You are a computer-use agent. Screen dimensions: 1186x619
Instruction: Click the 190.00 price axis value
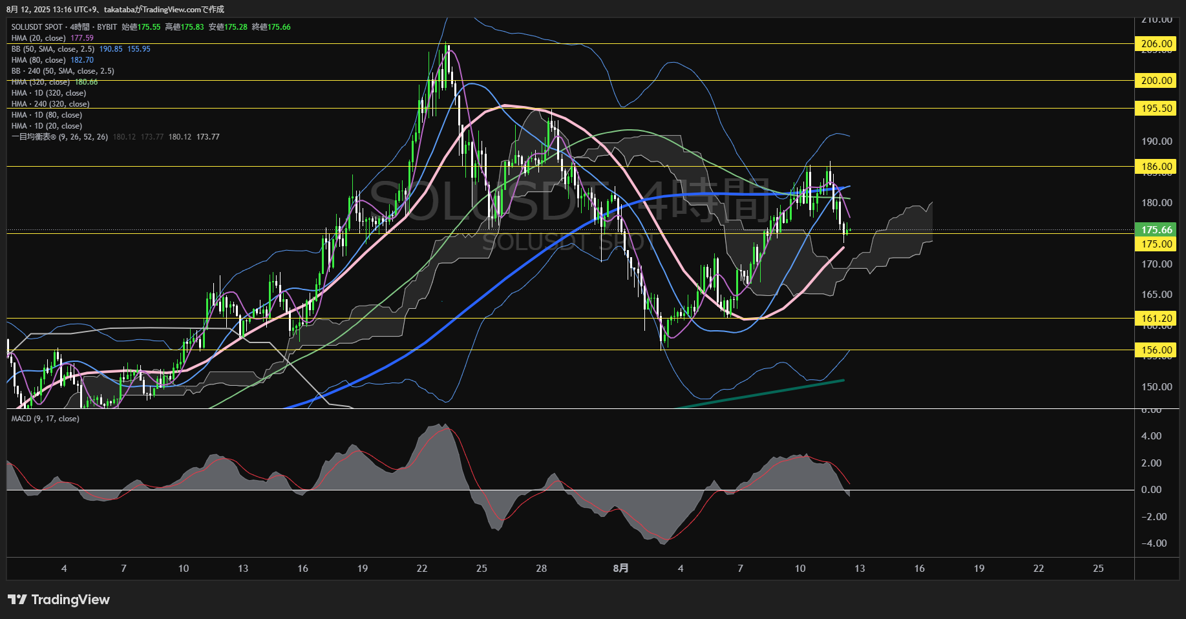pos(1156,142)
